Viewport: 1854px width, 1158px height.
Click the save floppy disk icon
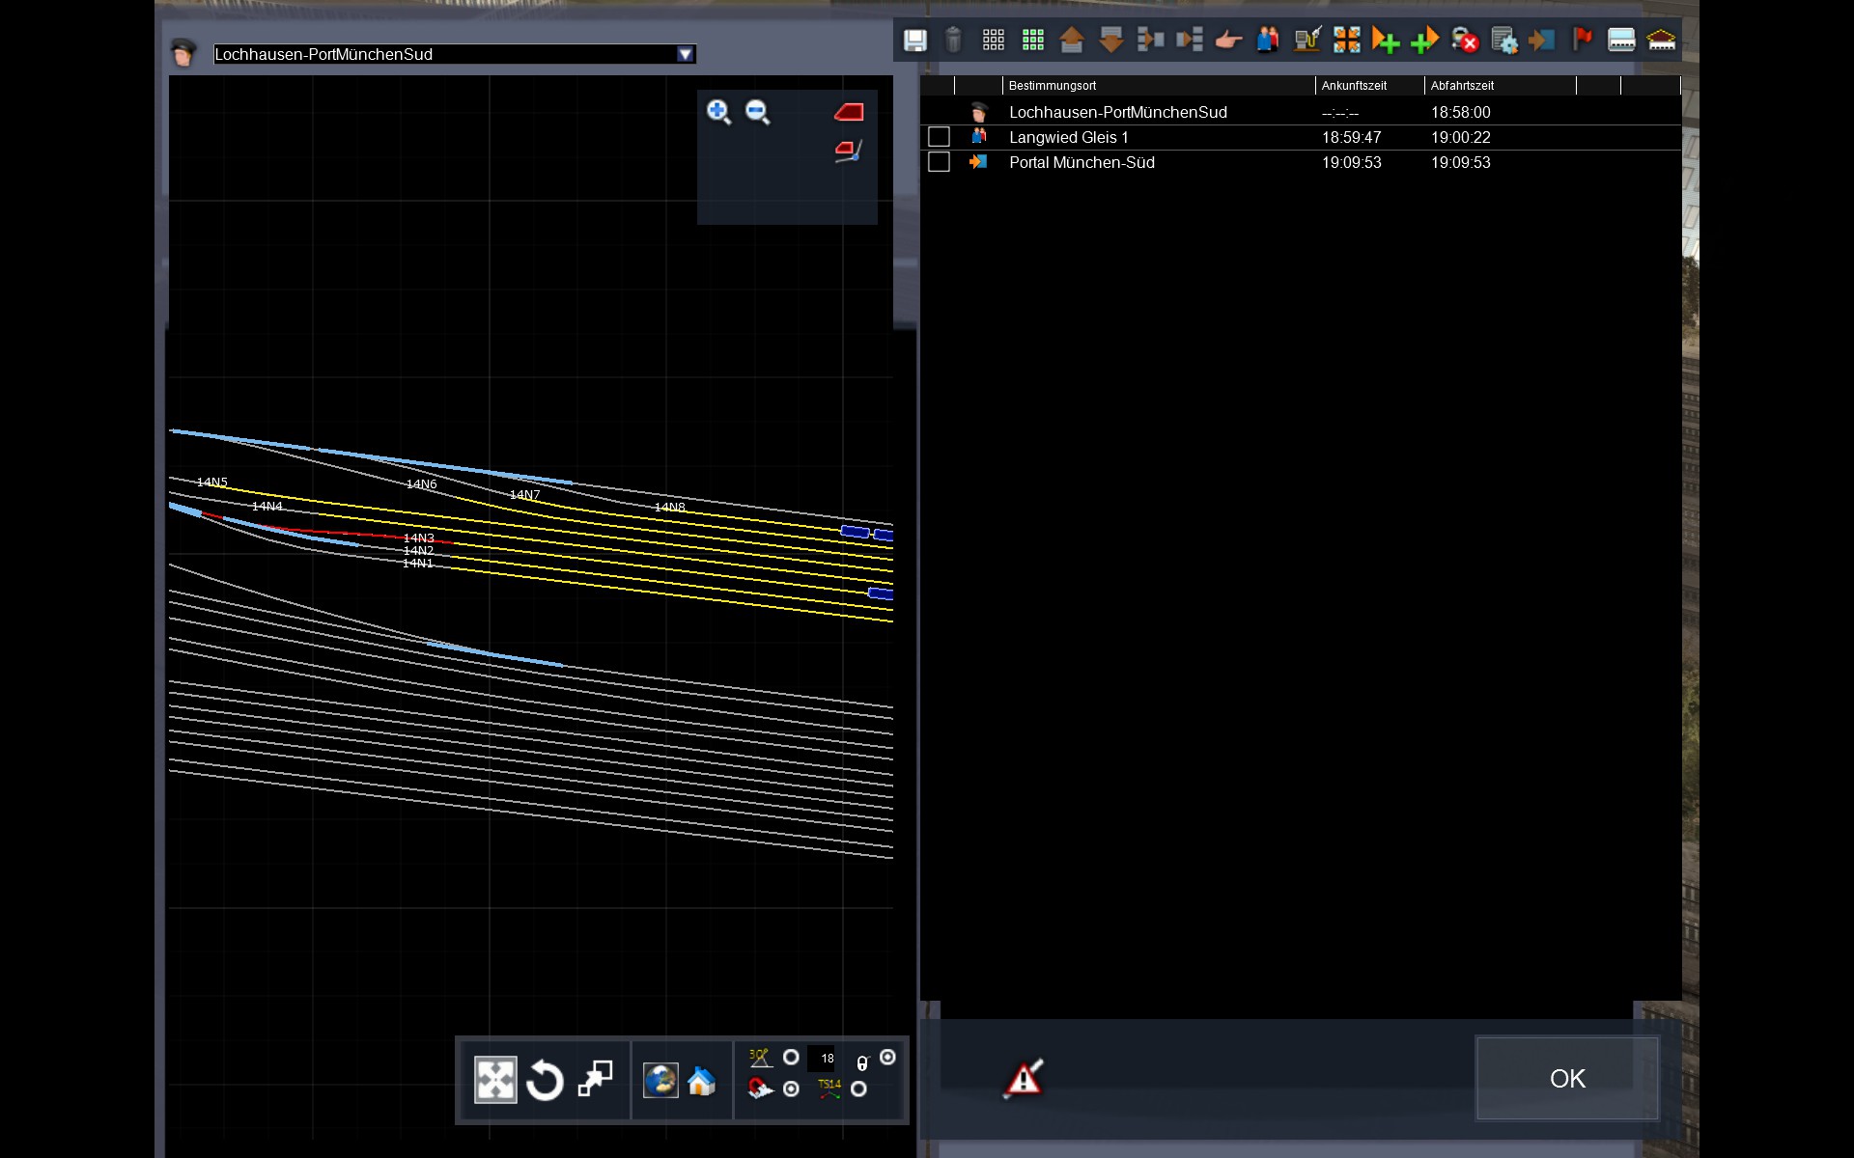(914, 41)
